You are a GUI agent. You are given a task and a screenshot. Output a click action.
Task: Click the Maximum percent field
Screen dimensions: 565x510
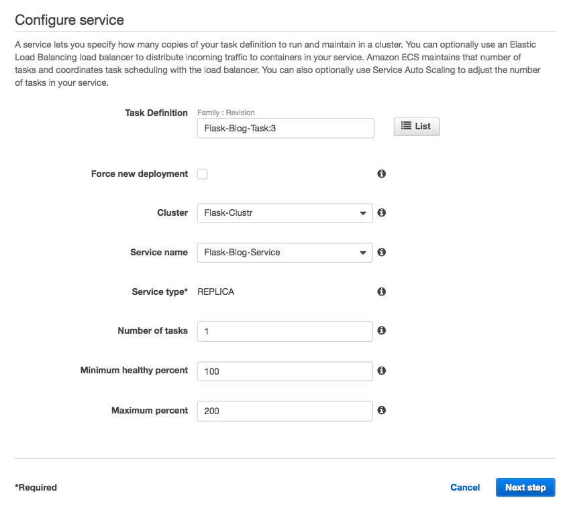click(285, 411)
